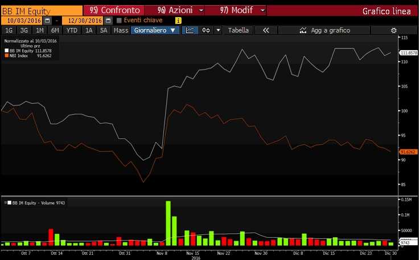The height and width of the screenshot is (260, 420).
Task: Toggle the BB IM Equity legend marker
Action: [6, 51]
